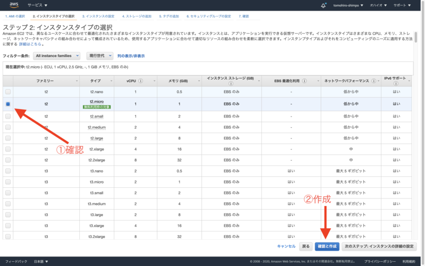Select the t2.nano instance checkbox
Screen dimensions: 425x266
pos(8,92)
